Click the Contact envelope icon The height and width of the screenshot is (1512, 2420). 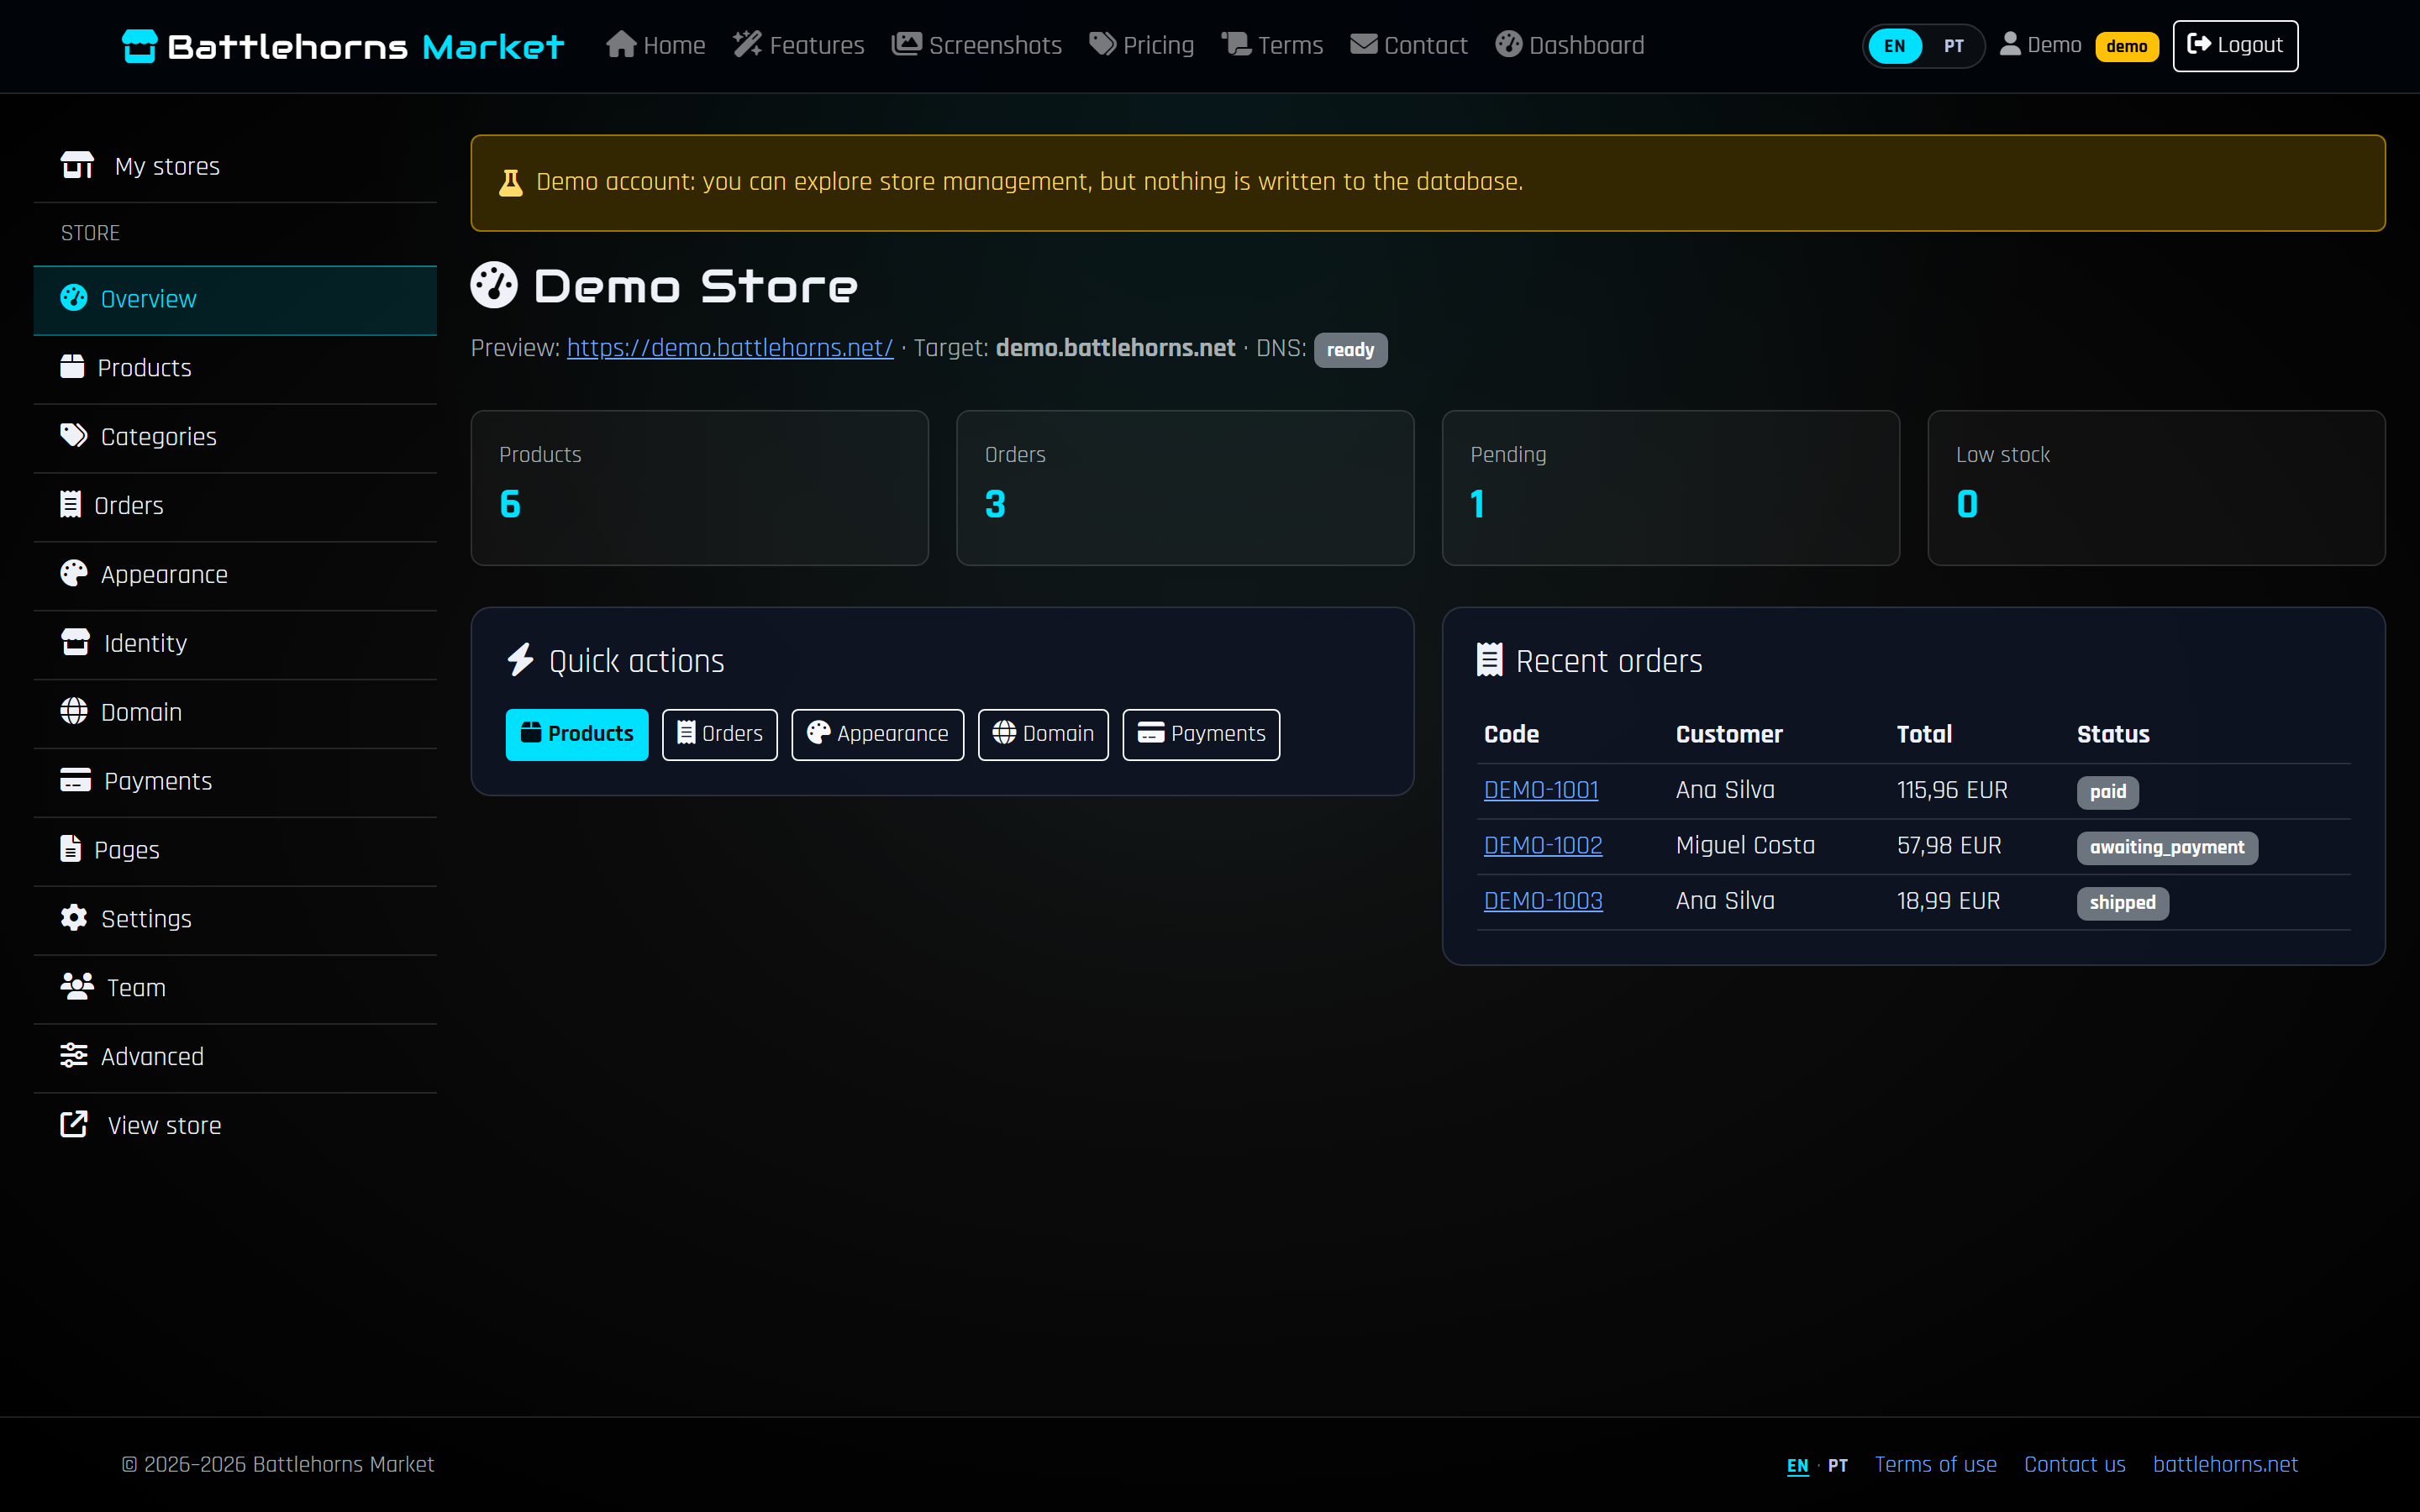pos(1363,44)
